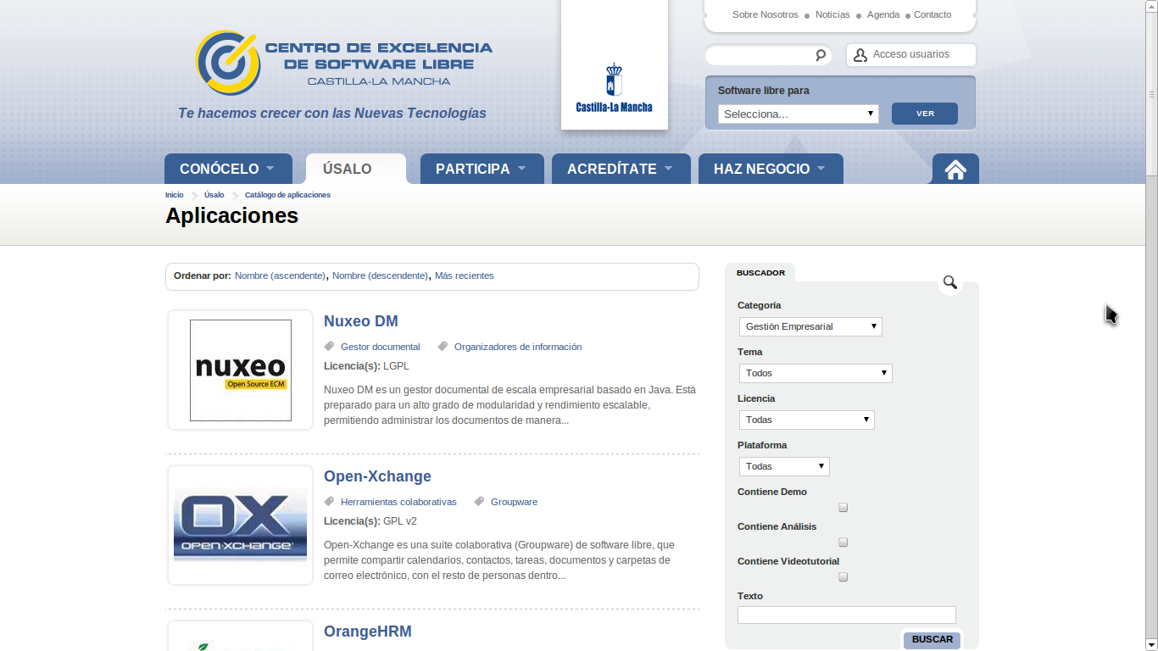The image size is (1158, 651).
Task: Sort by Nombre (ascendente)
Action: pyautogui.click(x=280, y=275)
